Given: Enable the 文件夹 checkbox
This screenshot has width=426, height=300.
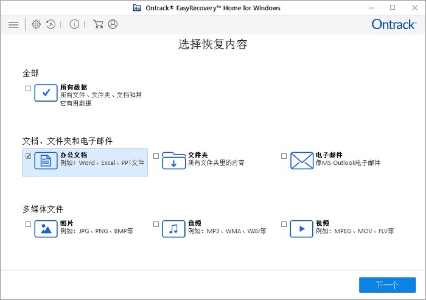Looking at the screenshot, I should [x=156, y=156].
